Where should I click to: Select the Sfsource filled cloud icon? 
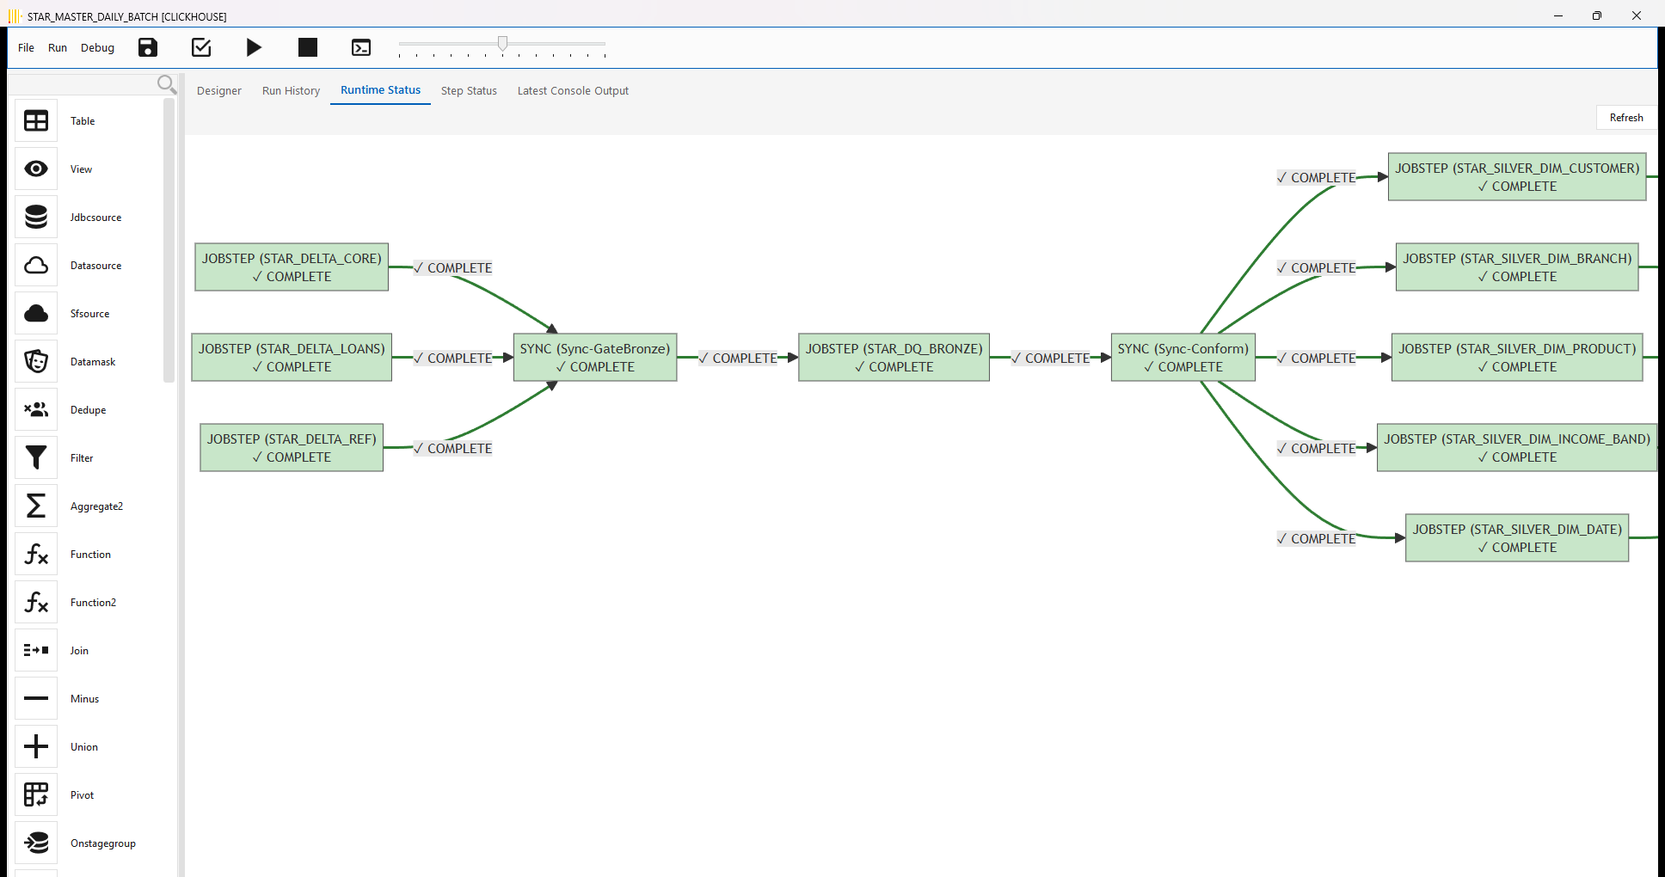pyautogui.click(x=36, y=314)
